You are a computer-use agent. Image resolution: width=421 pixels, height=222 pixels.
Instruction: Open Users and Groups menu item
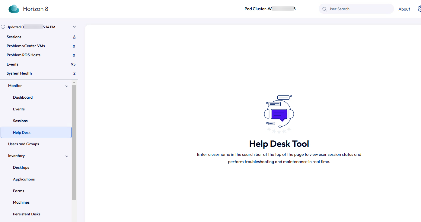click(x=24, y=144)
